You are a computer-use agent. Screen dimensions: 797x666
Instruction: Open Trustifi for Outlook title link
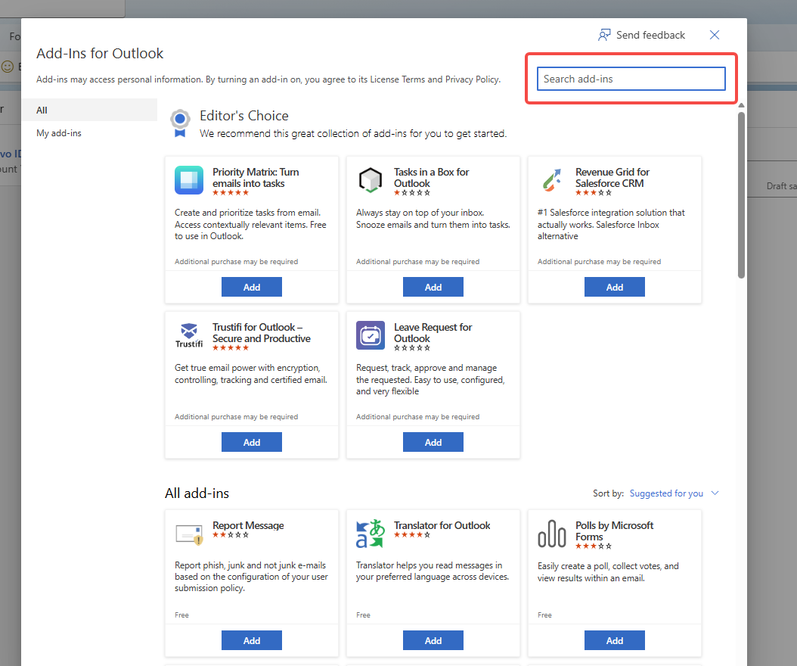tap(262, 333)
